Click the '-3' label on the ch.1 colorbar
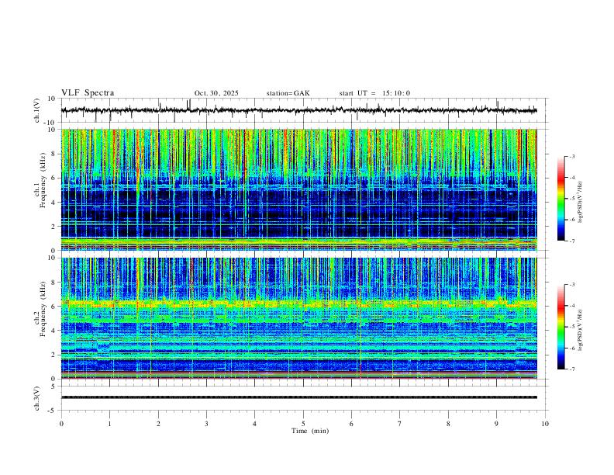This screenshot has height=475, width=614. [x=572, y=156]
